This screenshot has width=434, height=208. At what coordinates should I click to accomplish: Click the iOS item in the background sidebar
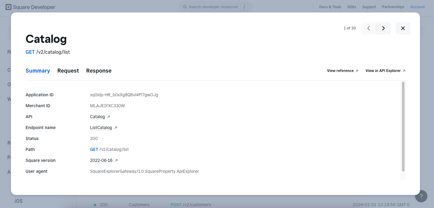[x=19, y=201]
